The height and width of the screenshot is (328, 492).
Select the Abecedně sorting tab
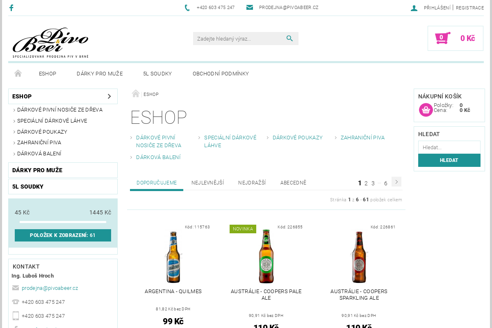[293, 183]
